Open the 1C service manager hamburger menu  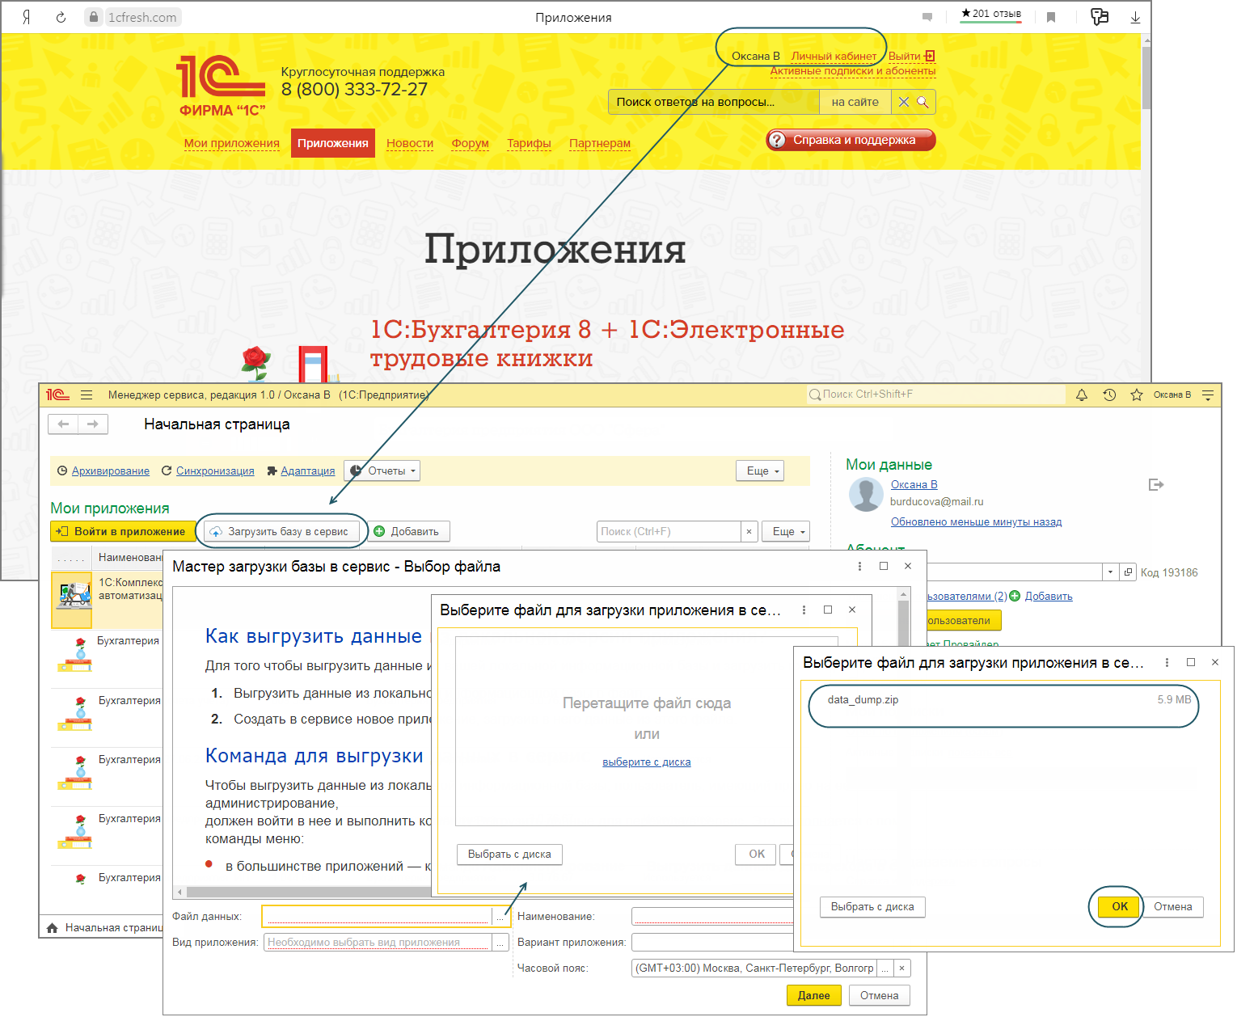coord(87,395)
